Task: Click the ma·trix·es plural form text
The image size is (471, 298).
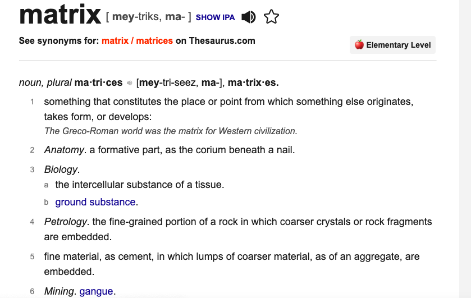Action: coord(253,82)
